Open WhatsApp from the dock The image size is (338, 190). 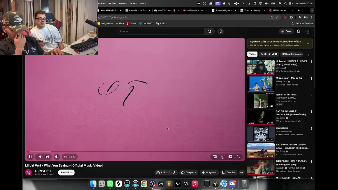coord(110,184)
